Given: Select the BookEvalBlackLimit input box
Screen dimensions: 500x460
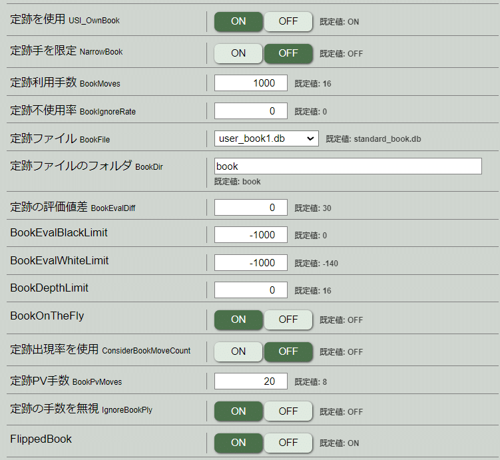Looking at the screenshot, I should pyautogui.click(x=250, y=235).
